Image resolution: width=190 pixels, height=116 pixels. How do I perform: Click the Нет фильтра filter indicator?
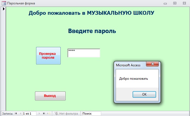click(66, 114)
